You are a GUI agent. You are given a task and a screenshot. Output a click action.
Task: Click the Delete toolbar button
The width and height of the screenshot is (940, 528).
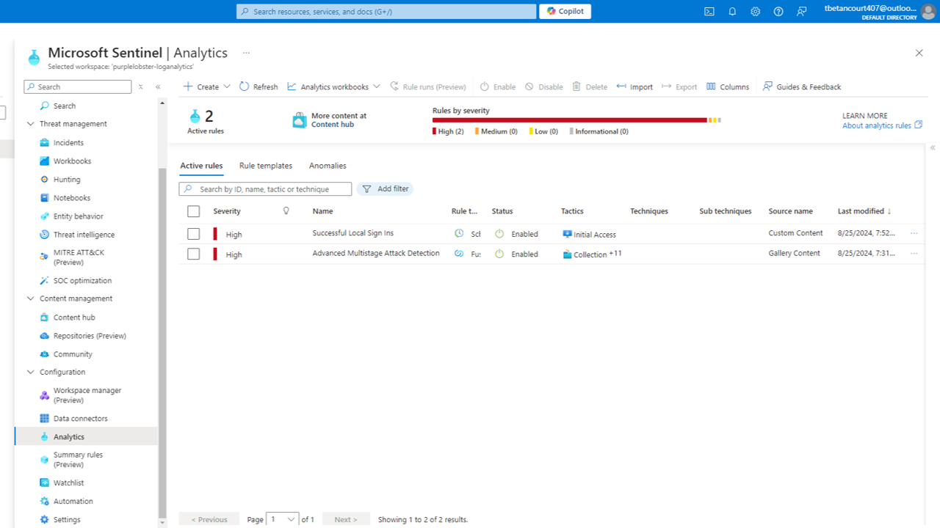(590, 87)
